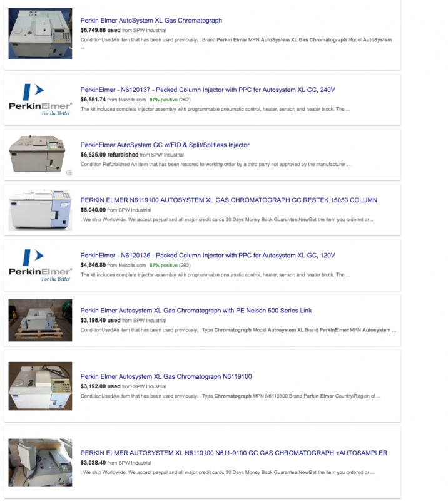This screenshot has width=448, height=501.
Task: Click 'from SPW Industrial' on the $3,198.40 listing
Action: point(144,321)
